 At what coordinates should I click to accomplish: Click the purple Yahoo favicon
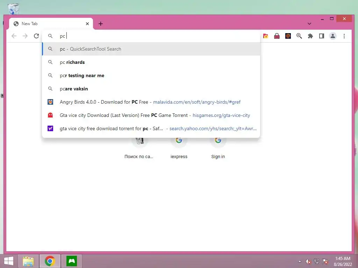[50, 128]
